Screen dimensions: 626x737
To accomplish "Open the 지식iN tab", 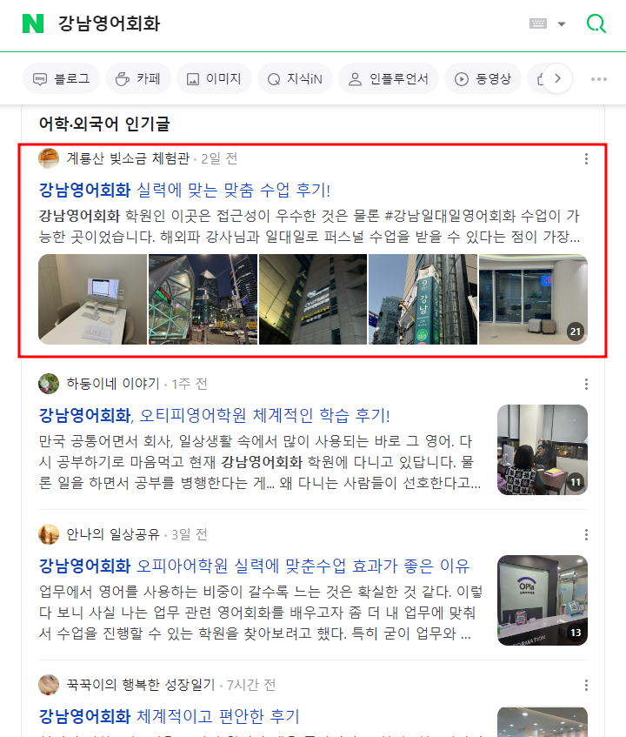I will (x=295, y=78).
